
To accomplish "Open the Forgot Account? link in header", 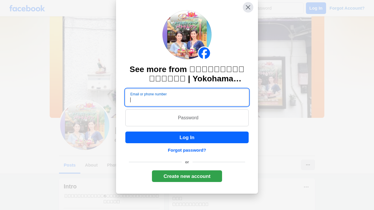I will click(347, 8).
